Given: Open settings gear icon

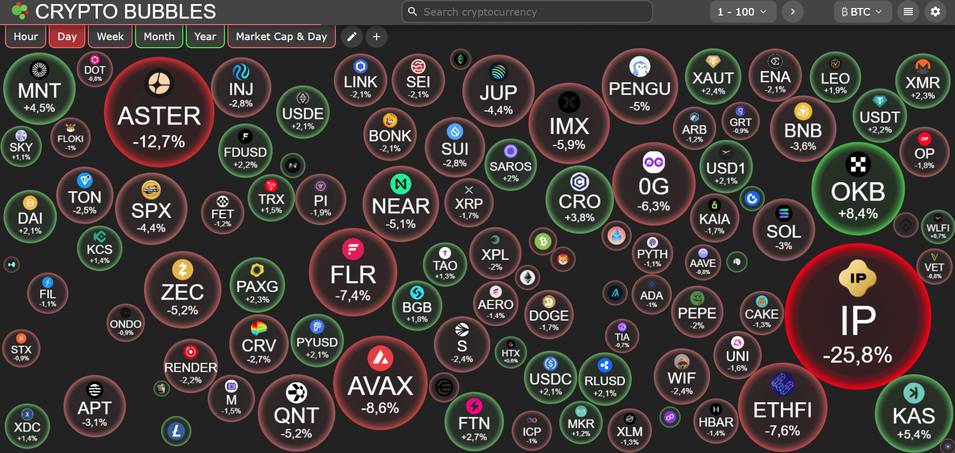Looking at the screenshot, I should [x=935, y=12].
